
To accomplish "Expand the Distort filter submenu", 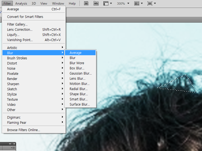I will [x=34, y=63].
